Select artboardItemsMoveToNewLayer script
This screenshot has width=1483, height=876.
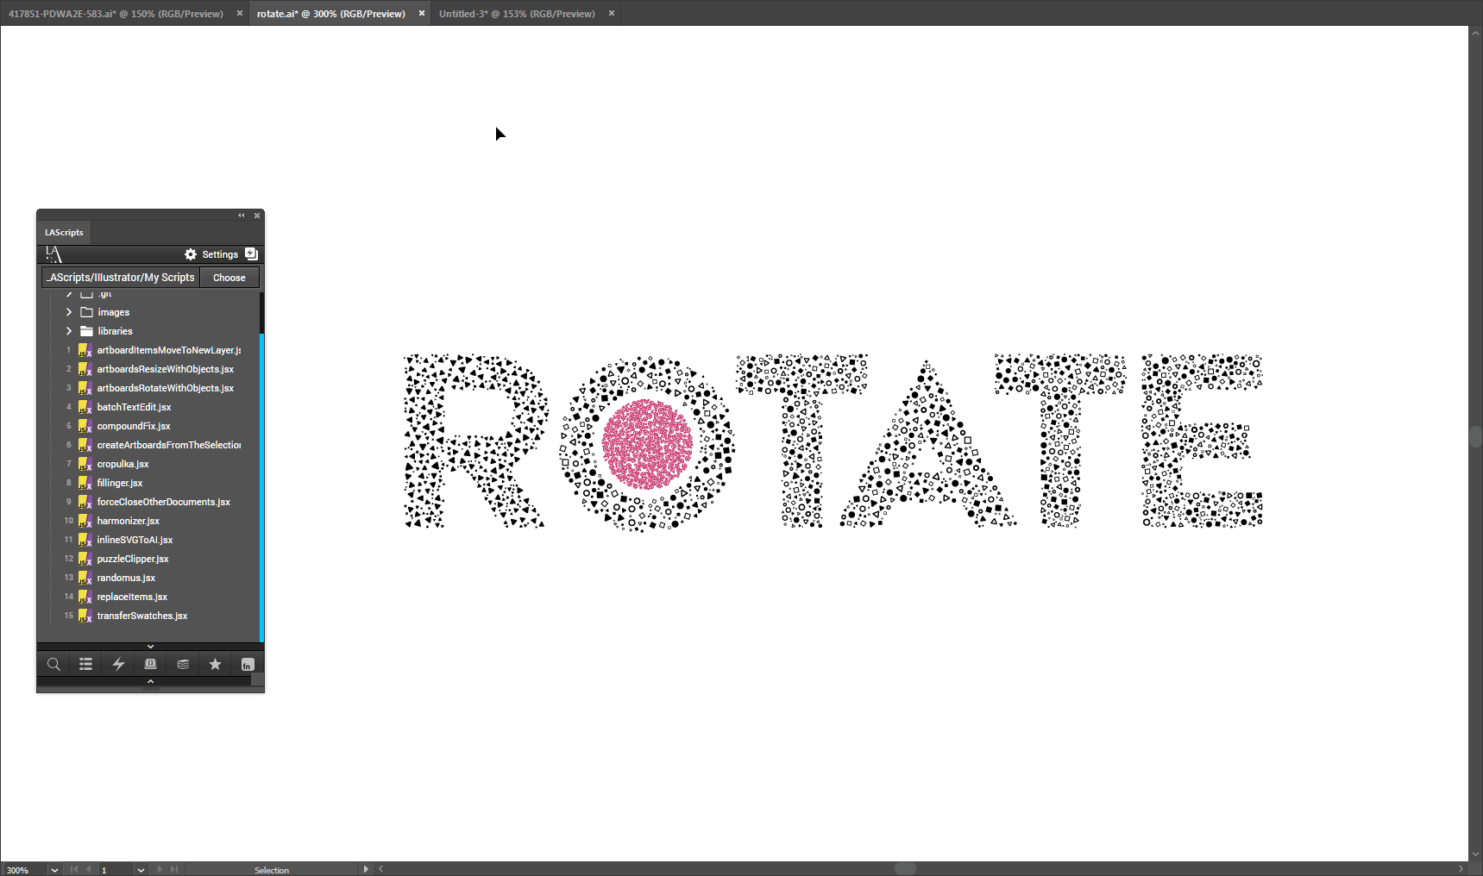(148, 350)
